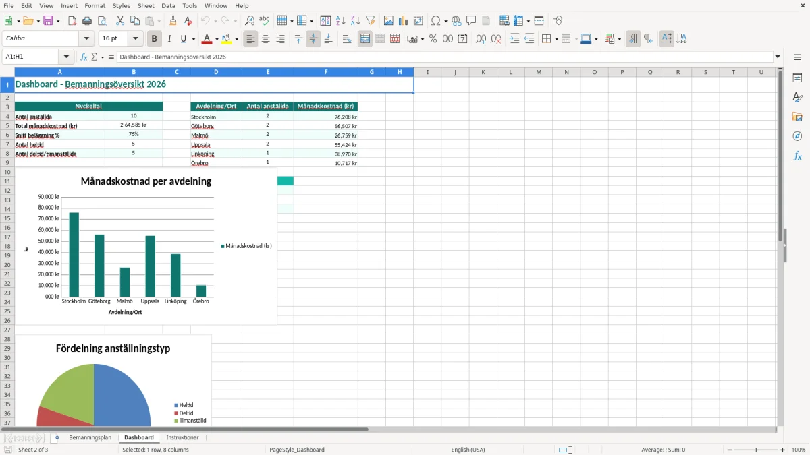This screenshot has width=810, height=455.
Task: Open sidebar Gallery panel icon
Action: point(797,117)
